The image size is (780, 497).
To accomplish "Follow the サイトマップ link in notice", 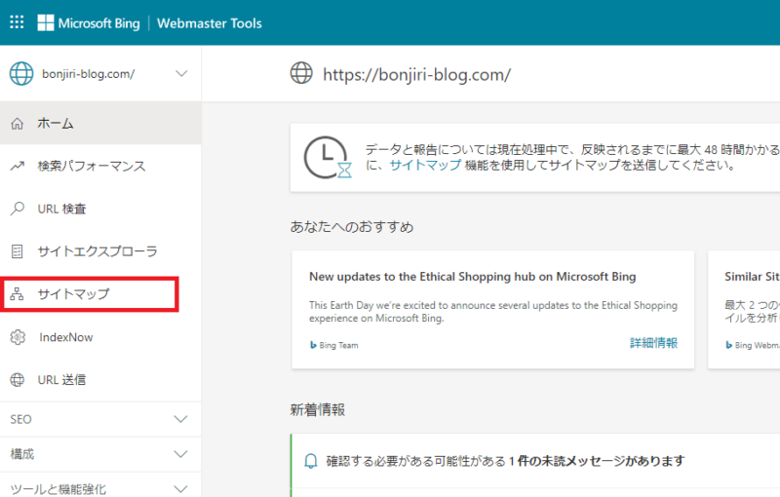I will [425, 166].
